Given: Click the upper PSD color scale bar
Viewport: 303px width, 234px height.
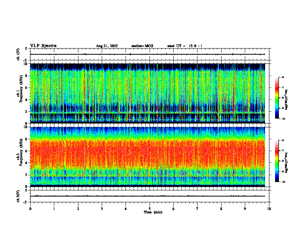Looking at the screenshot, I should click(x=277, y=98).
